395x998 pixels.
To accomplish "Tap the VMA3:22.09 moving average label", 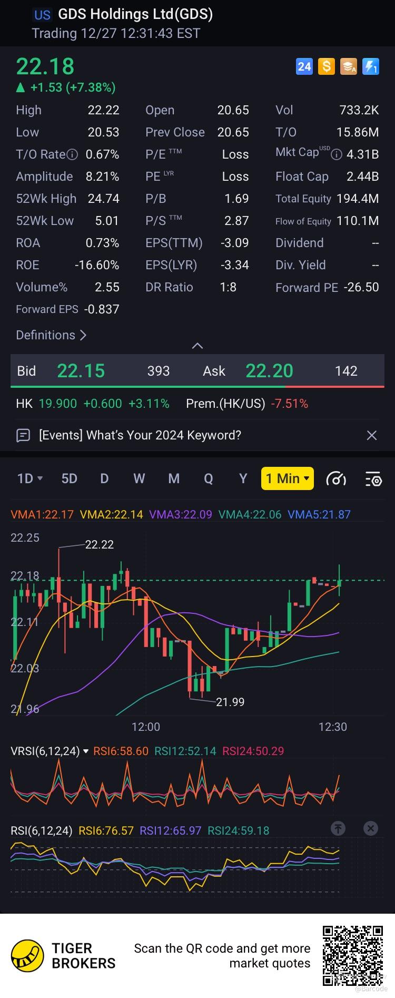I will (181, 514).
